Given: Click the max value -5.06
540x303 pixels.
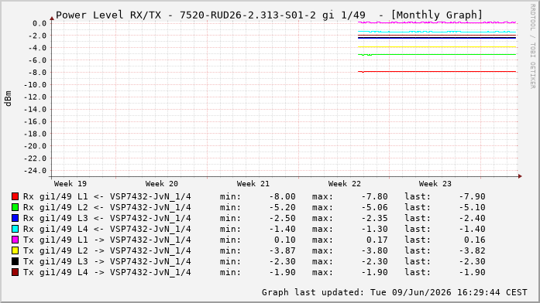Looking at the screenshot, I should (x=374, y=207).
